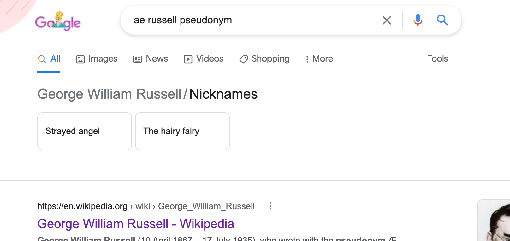
Task: Switch to the News tab
Action: pyautogui.click(x=151, y=59)
